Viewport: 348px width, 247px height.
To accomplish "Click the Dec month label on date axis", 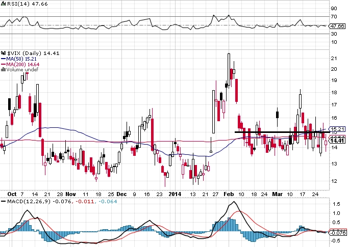I will (x=121, y=194).
